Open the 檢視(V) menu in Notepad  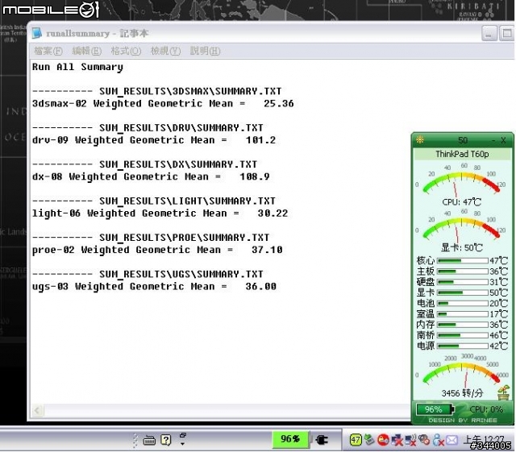[165, 51]
